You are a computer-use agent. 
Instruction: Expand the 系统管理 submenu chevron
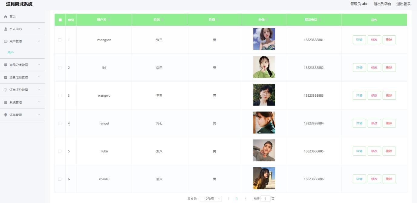(x=39, y=102)
